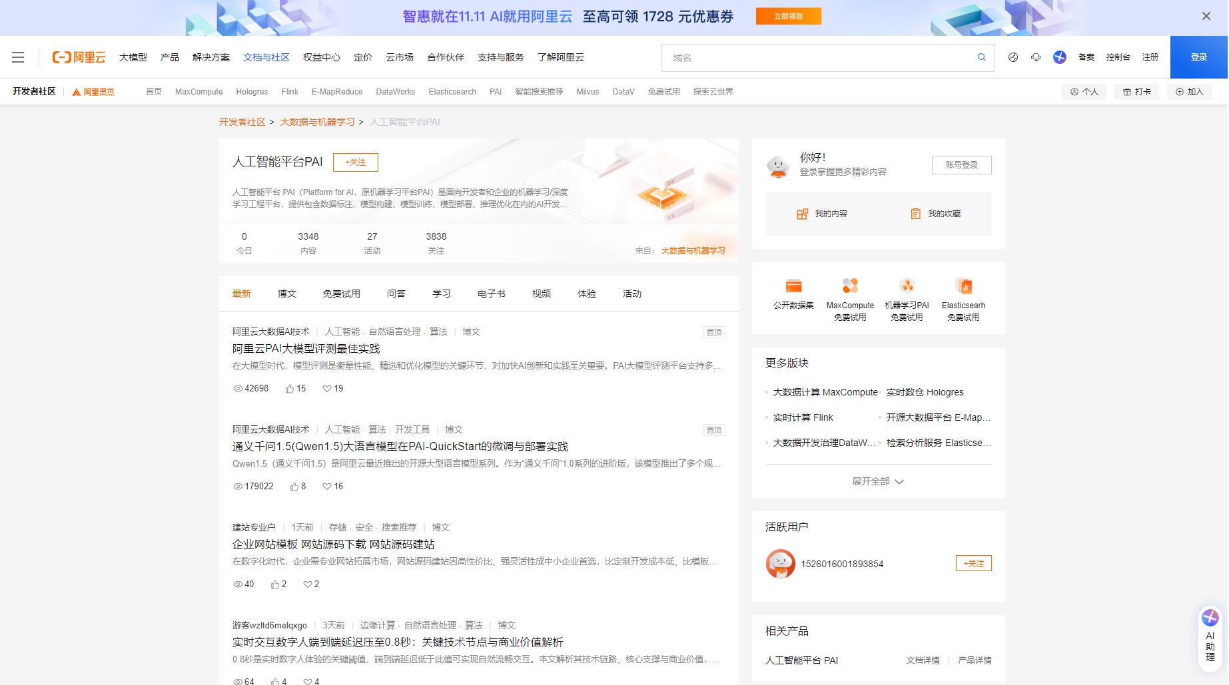Expand 展开全部 to show more sections
The width and height of the screenshot is (1229, 685).
pos(877,481)
